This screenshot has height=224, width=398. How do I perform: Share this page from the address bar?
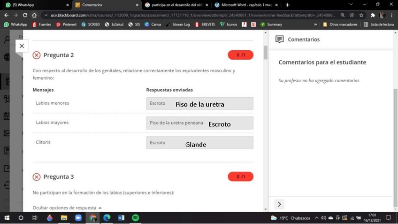point(352,15)
